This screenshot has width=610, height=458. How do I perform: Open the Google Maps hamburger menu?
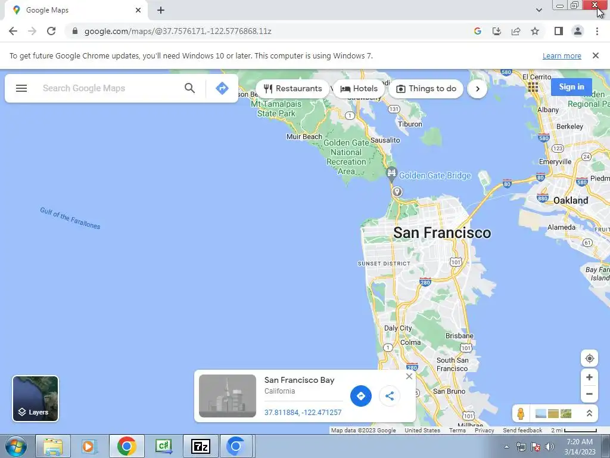pos(21,88)
